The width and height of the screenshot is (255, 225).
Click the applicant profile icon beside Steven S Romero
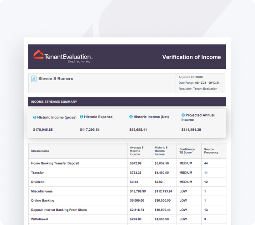point(34,79)
